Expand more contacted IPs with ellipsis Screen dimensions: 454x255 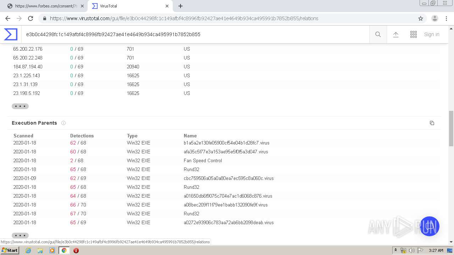20,106
